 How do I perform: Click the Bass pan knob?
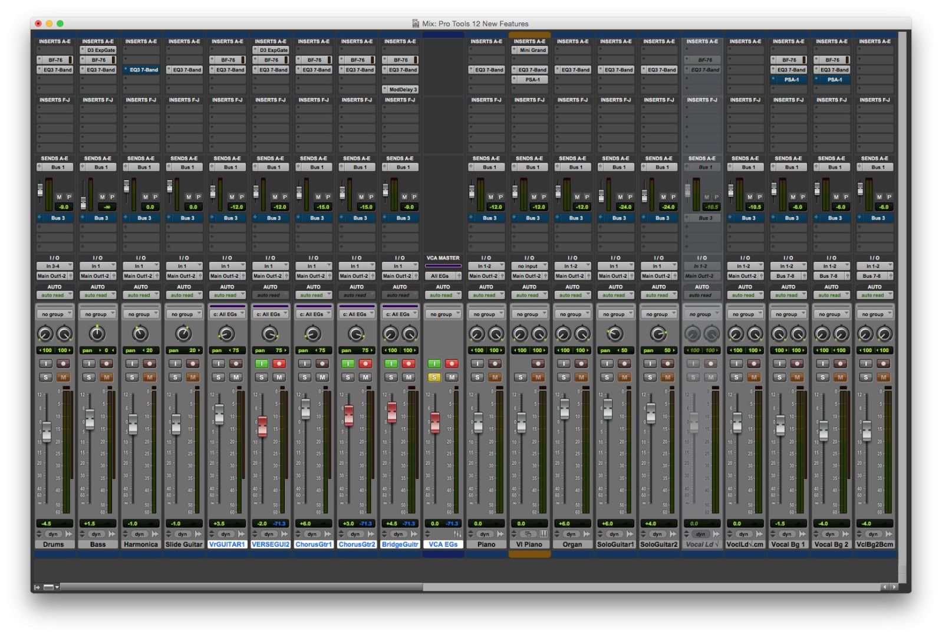point(97,334)
